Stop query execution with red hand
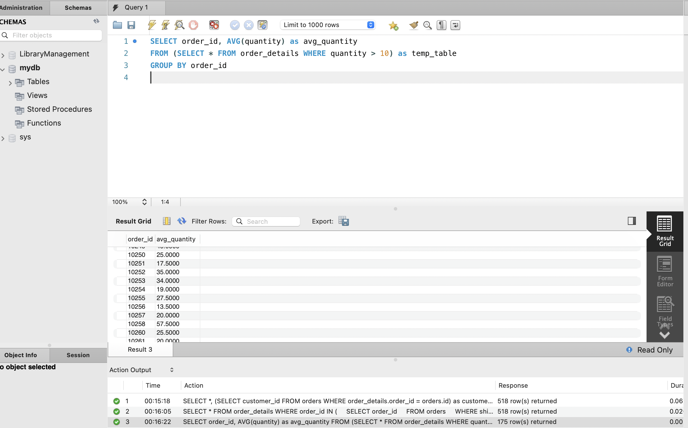688x428 pixels. 193,25
